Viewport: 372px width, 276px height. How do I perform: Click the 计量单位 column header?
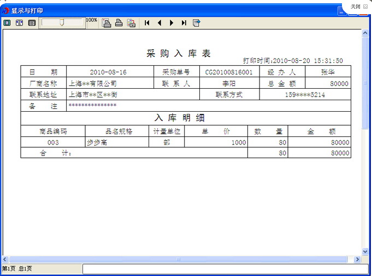(x=167, y=131)
